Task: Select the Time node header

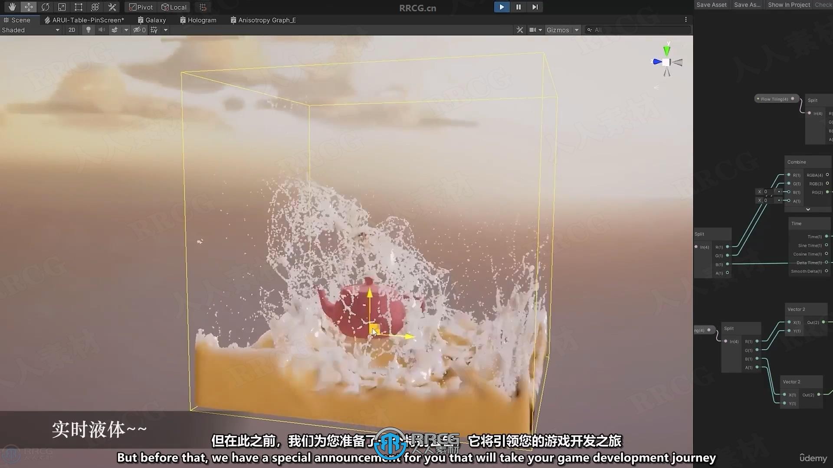Action: (x=809, y=224)
